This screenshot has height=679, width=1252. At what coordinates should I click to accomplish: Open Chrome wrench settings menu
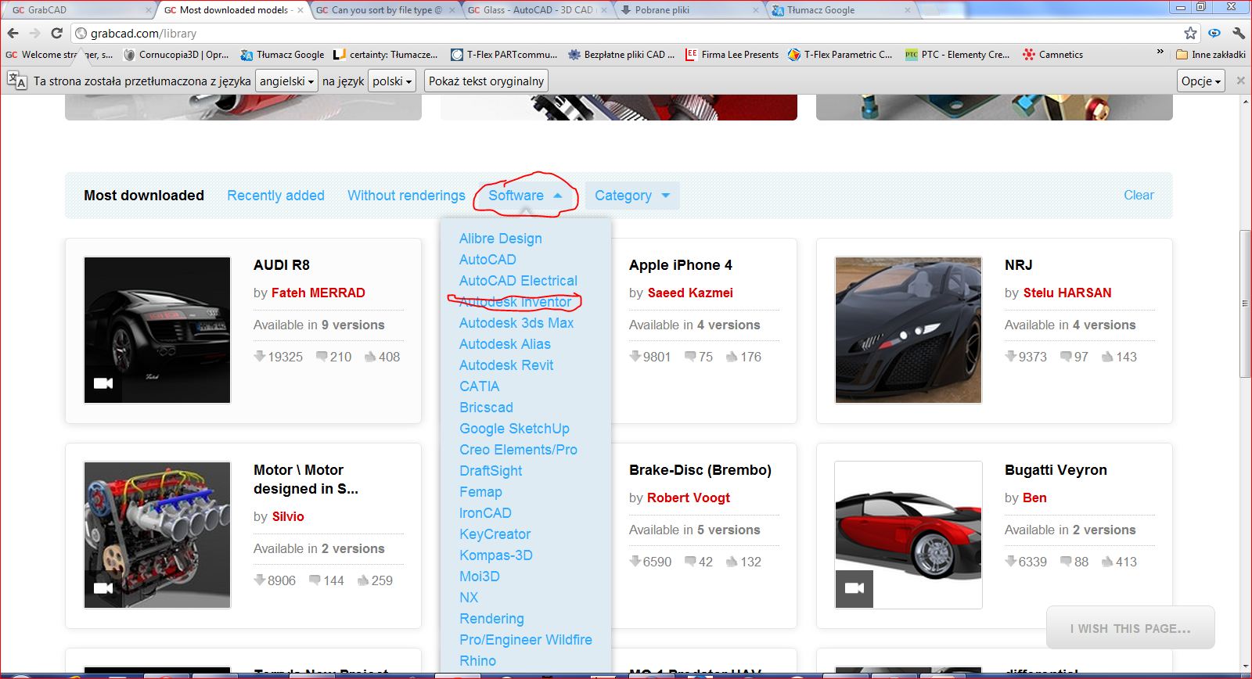click(x=1238, y=33)
